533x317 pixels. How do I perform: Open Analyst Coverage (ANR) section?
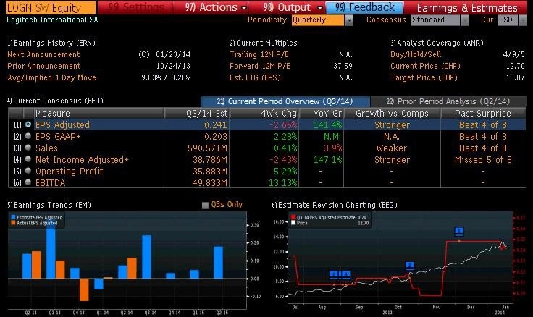(437, 43)
